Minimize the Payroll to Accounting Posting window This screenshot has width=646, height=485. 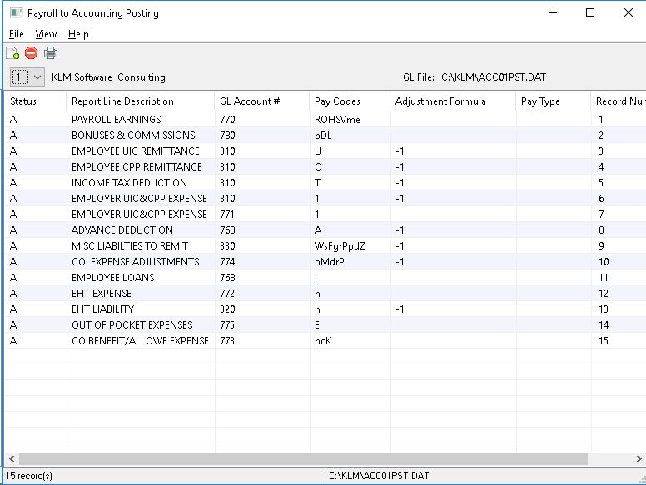553,12
